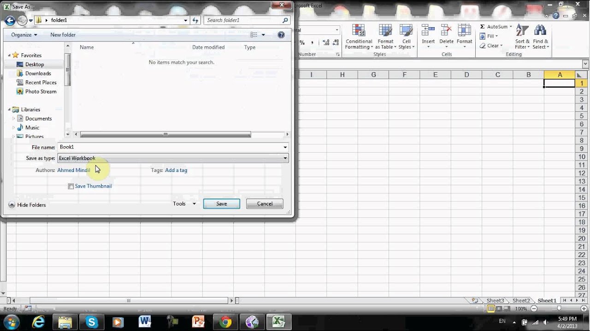590x331 pixels.
Task: Open the Tools dropdown in Save As
Action: pyautogui.click(x=184, y=204)
